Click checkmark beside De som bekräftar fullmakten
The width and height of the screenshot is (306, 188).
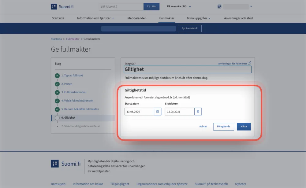[x=57, y=109]
